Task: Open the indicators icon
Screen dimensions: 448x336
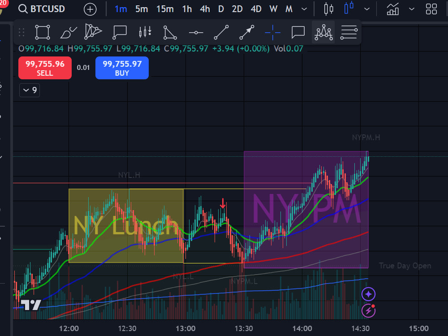Action: click(393, 9)
